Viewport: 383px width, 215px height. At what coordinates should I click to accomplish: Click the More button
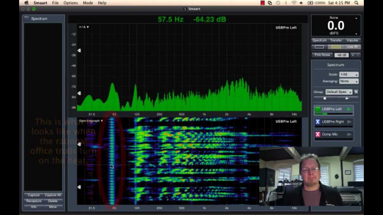[53, 207]
